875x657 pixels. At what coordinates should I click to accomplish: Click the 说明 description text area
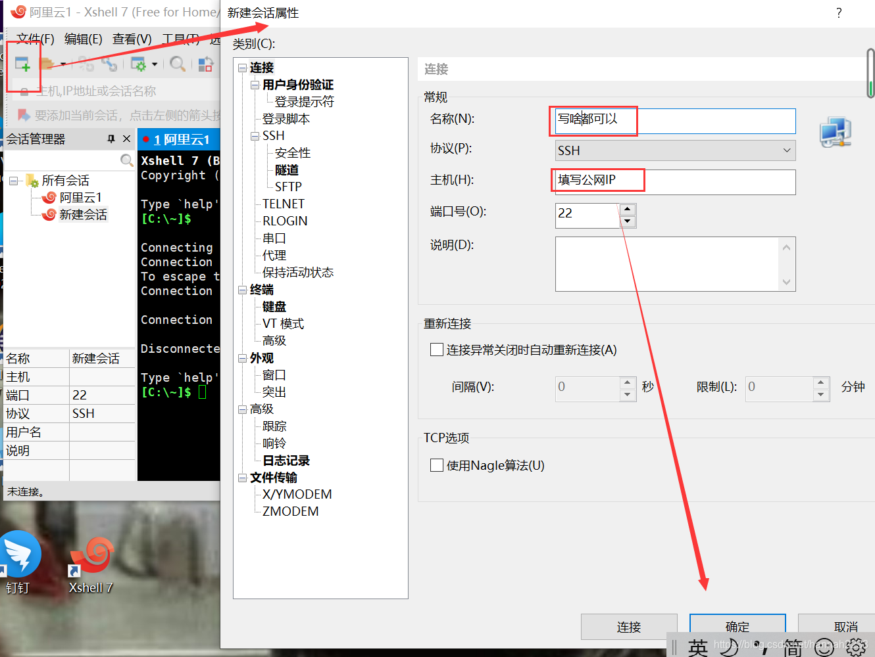point(667,264)
